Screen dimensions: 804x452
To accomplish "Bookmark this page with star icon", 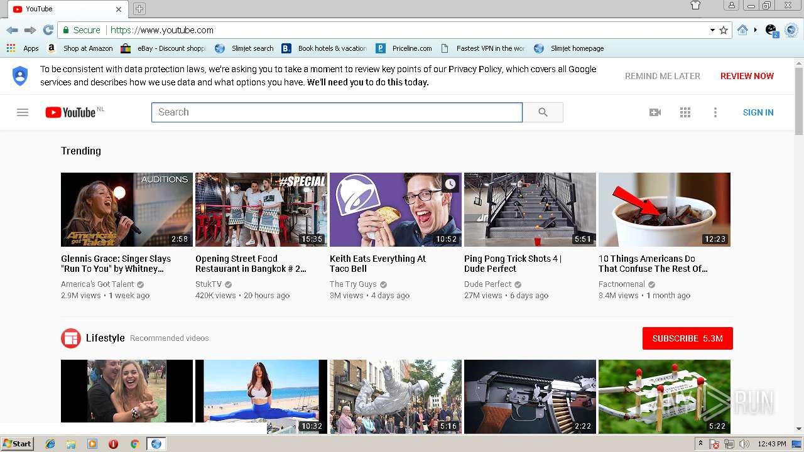I will point(724,30).
